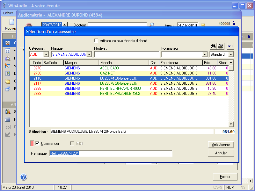The height and width of the screenshot is (191, 255).
Task: Toggle the EDI checkbox
Action: tap(72, 144)
